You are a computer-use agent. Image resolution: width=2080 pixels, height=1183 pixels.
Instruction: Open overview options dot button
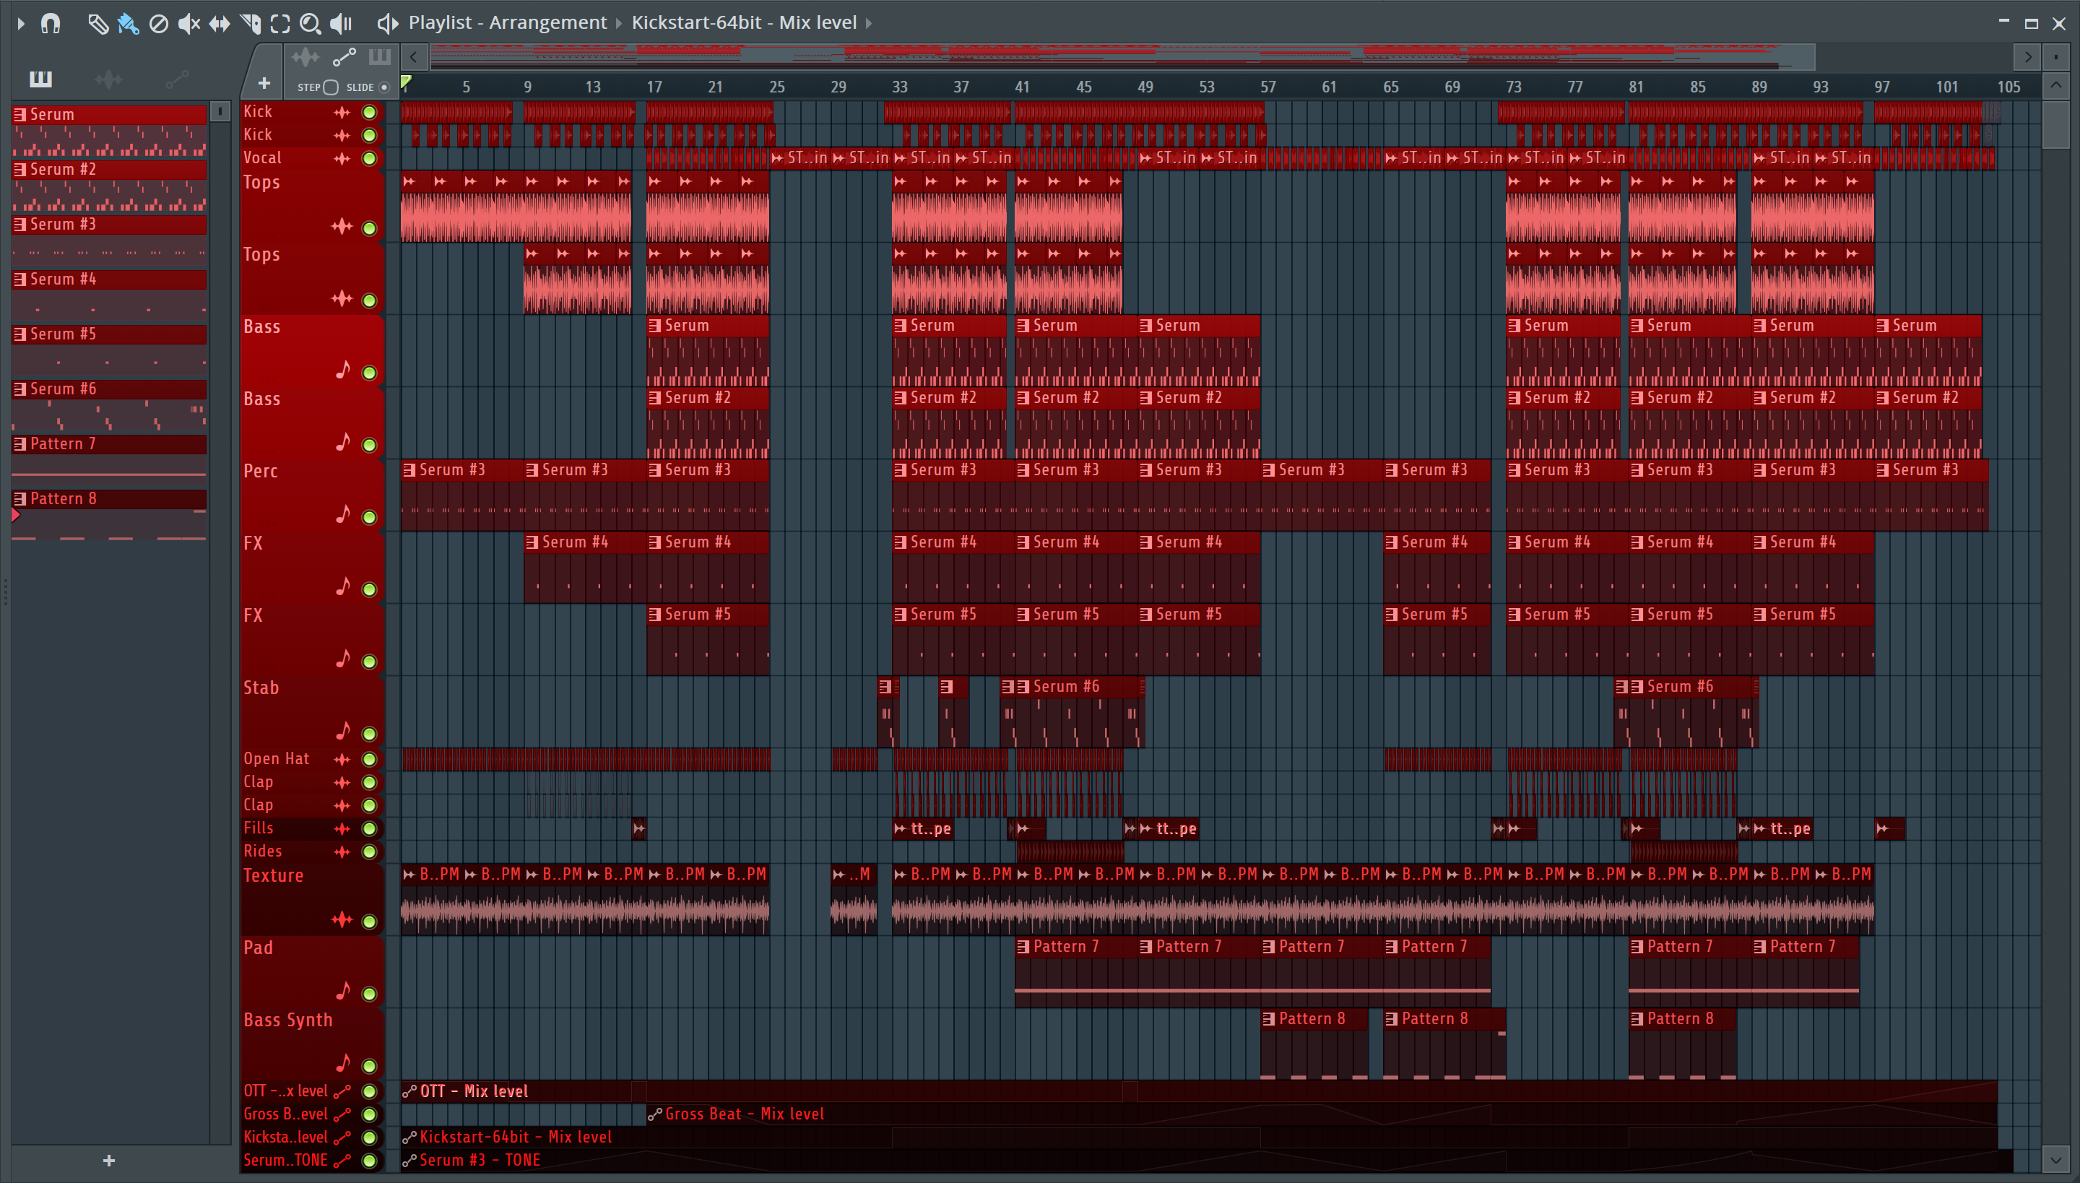(x=2055, y=57)
